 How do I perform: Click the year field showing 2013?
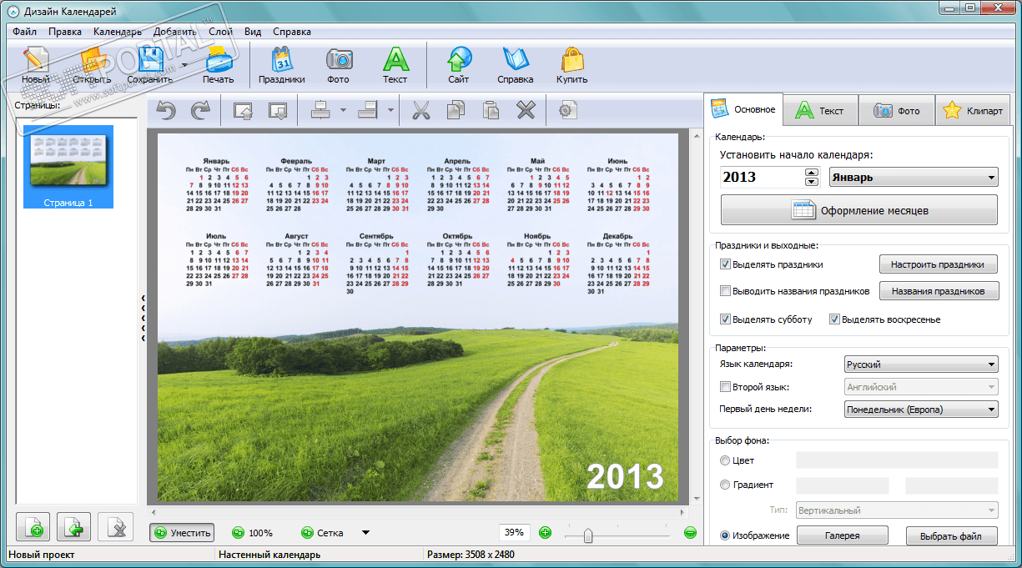tap(761, 177)
